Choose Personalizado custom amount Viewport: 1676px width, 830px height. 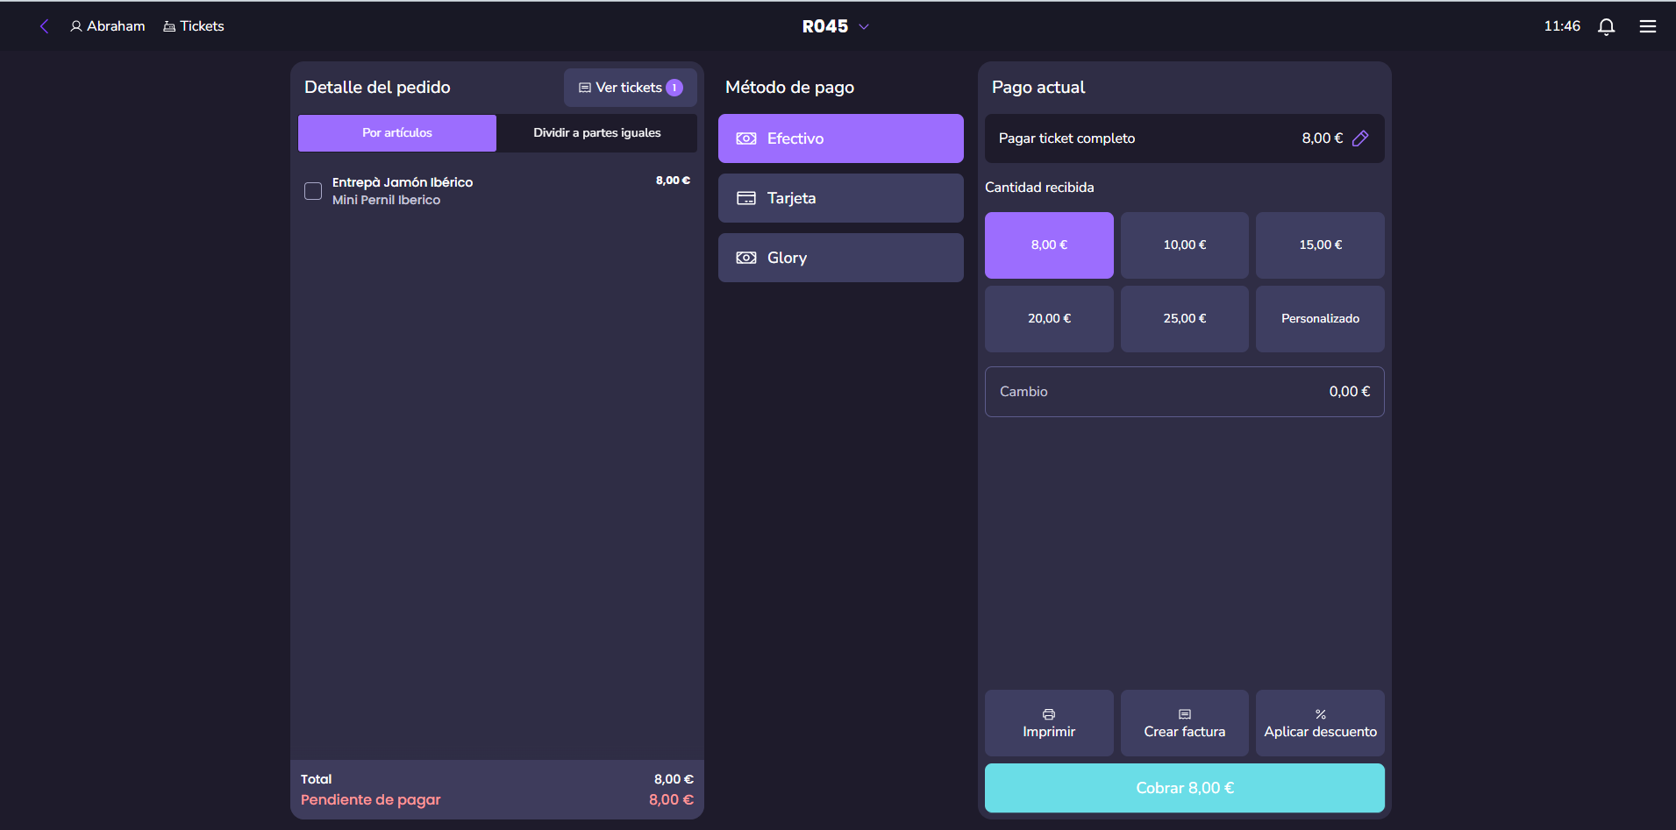1319,319
